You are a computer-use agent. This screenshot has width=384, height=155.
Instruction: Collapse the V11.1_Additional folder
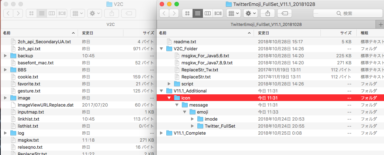(x=162, y=91)
